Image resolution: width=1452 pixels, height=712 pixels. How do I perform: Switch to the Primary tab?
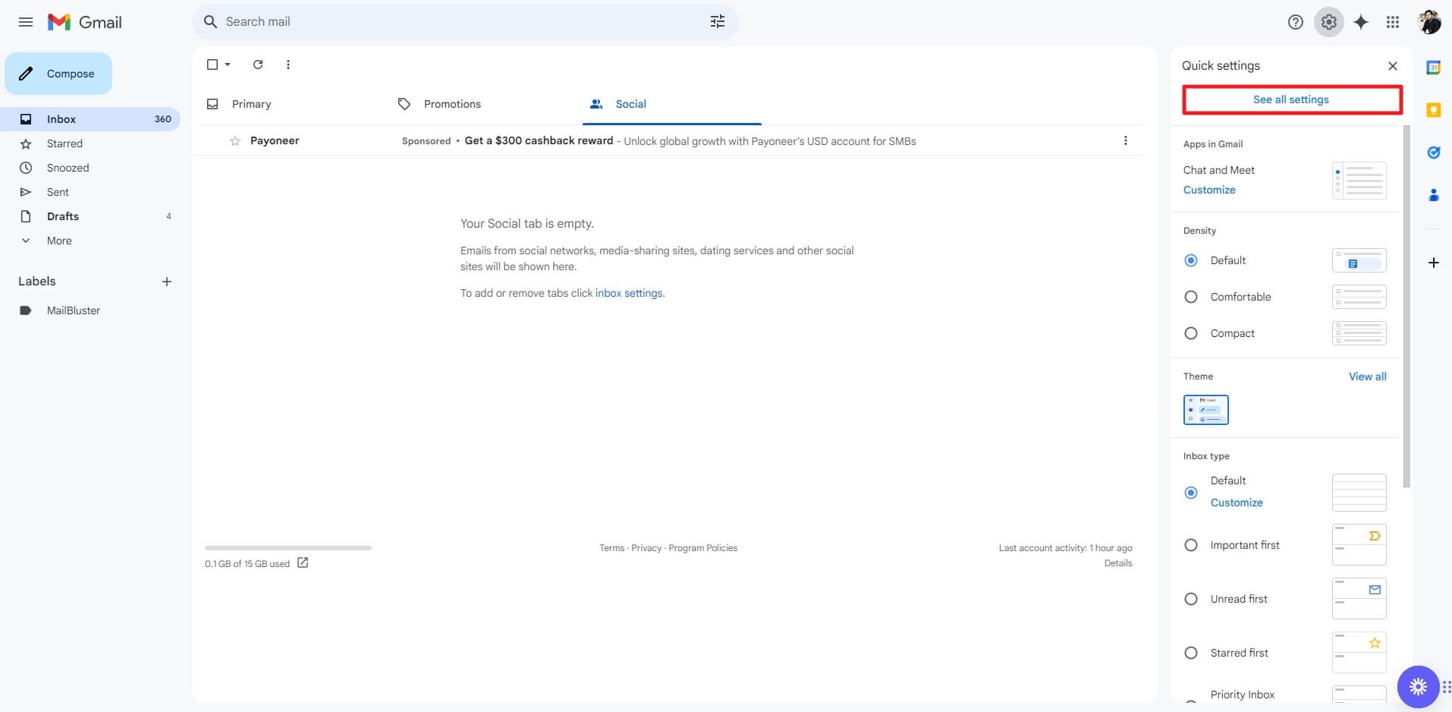pyautogui.click(x=251, y=104)
